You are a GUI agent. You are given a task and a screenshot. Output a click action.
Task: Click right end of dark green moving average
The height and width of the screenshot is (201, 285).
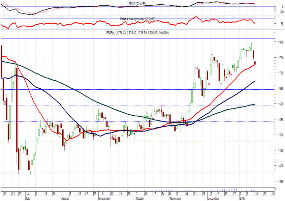pos(254,104)
